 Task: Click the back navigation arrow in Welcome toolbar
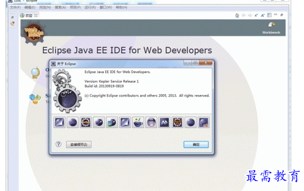(x=244, y=15)
